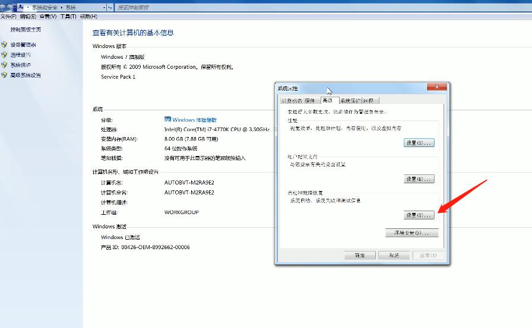Viewport: 532px width, 328px height.
Task: Open the 帮助(H) menu
Action: [x=88, y=16]
